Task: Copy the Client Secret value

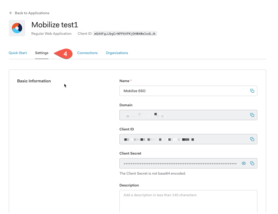Action: (252, 163)
